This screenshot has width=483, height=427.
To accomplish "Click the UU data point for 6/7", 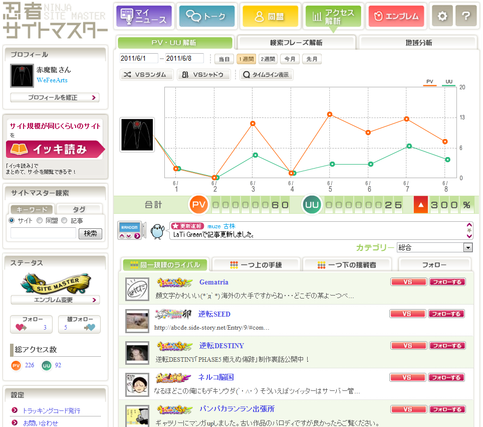I will coord(409,146).
